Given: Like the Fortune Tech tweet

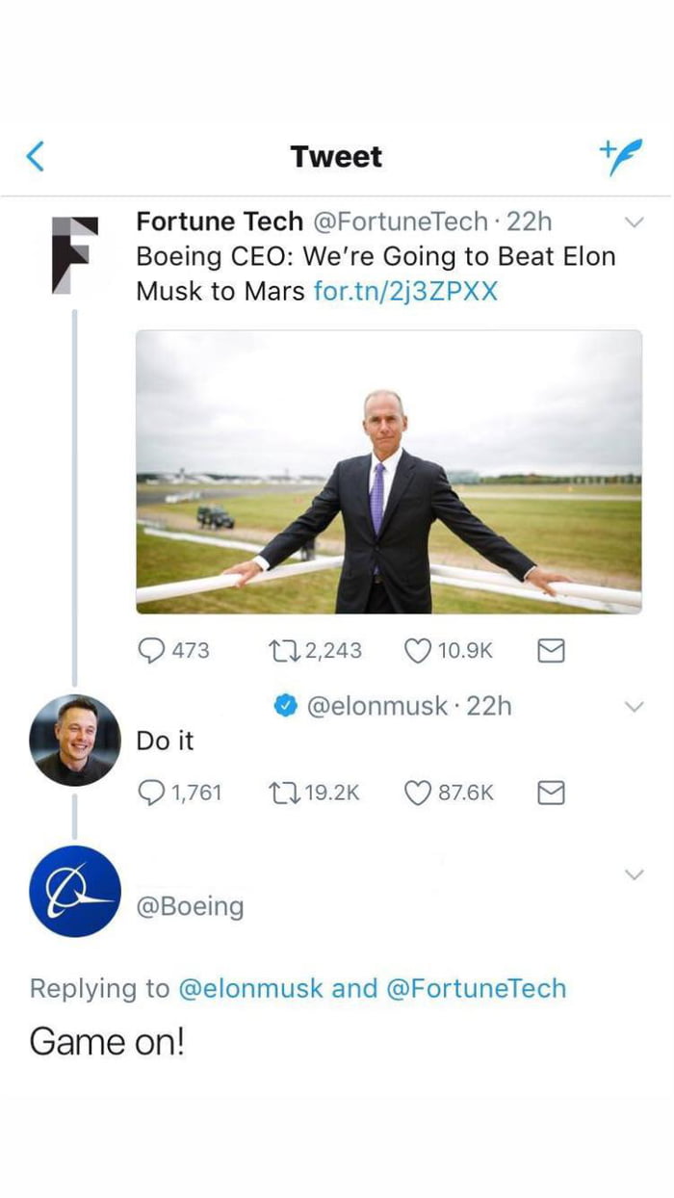Looking at the screenshot, I should [x=417, y=651].
